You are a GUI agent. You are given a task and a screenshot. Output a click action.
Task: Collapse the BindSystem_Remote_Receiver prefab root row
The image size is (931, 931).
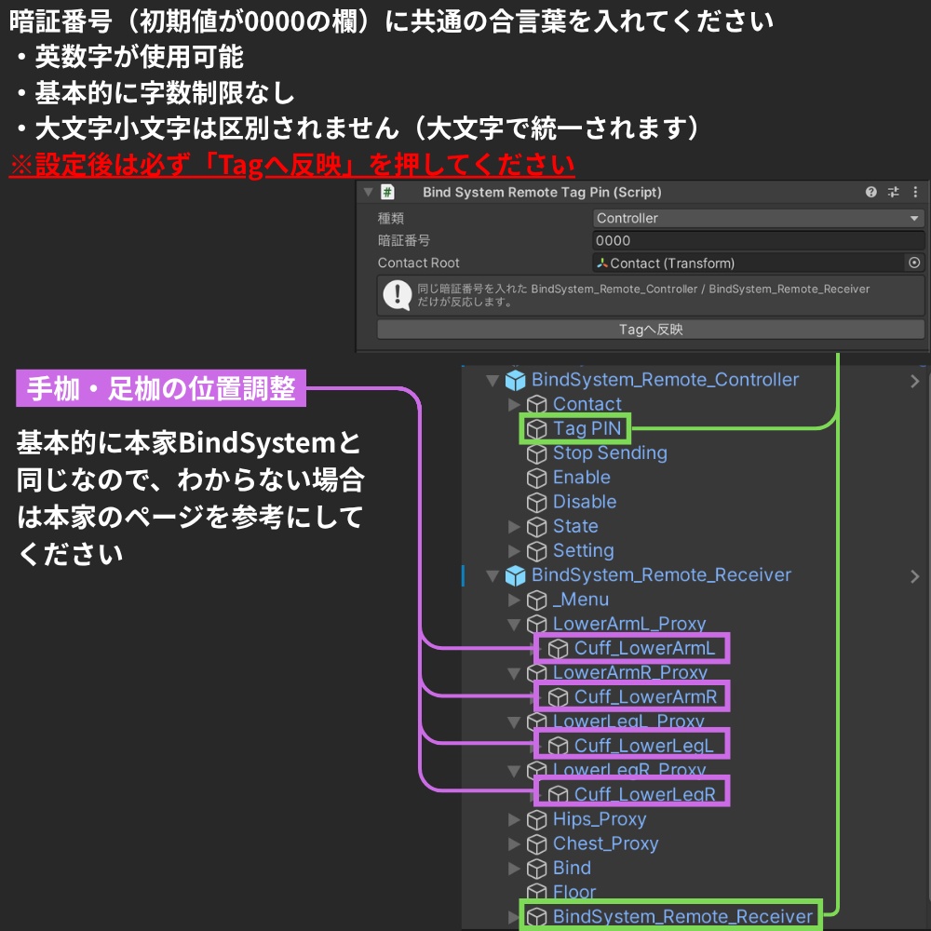coord(492,575)
